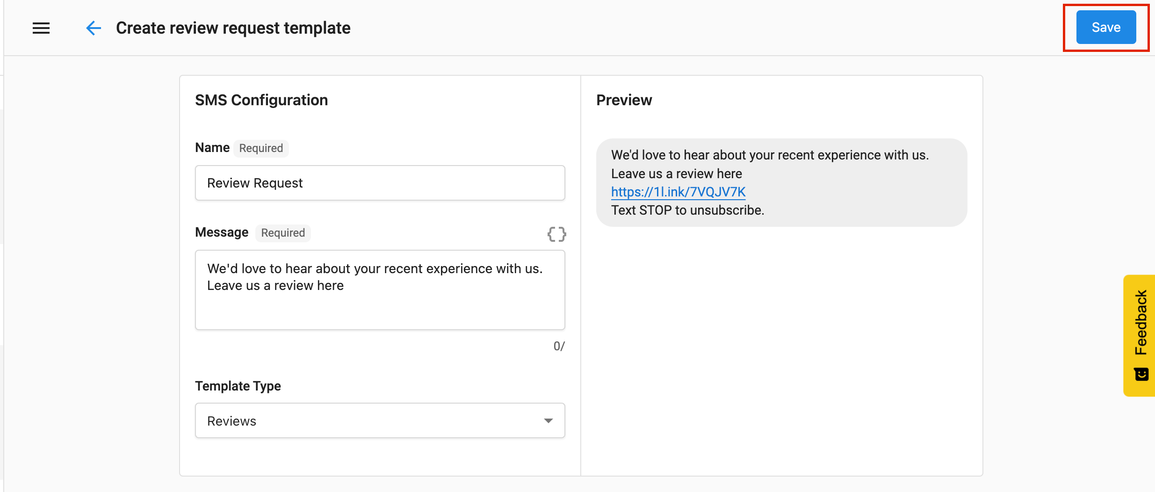Click the curly braces insert-variable icon

coord(556,234)
